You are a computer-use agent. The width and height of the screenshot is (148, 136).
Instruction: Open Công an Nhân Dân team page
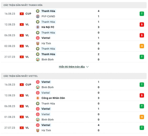point(53,98)
